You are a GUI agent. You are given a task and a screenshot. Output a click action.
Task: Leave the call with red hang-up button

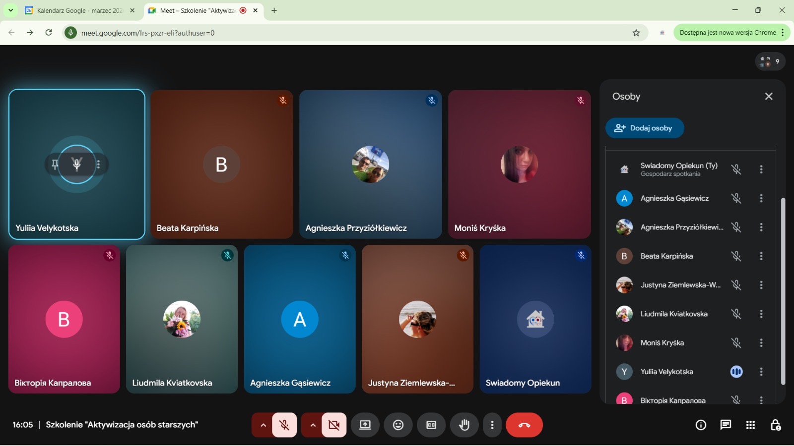[x=524, y=425]
